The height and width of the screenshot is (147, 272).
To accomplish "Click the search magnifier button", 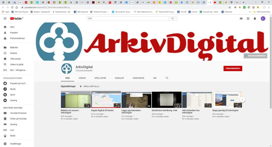I will pos(173,19).
